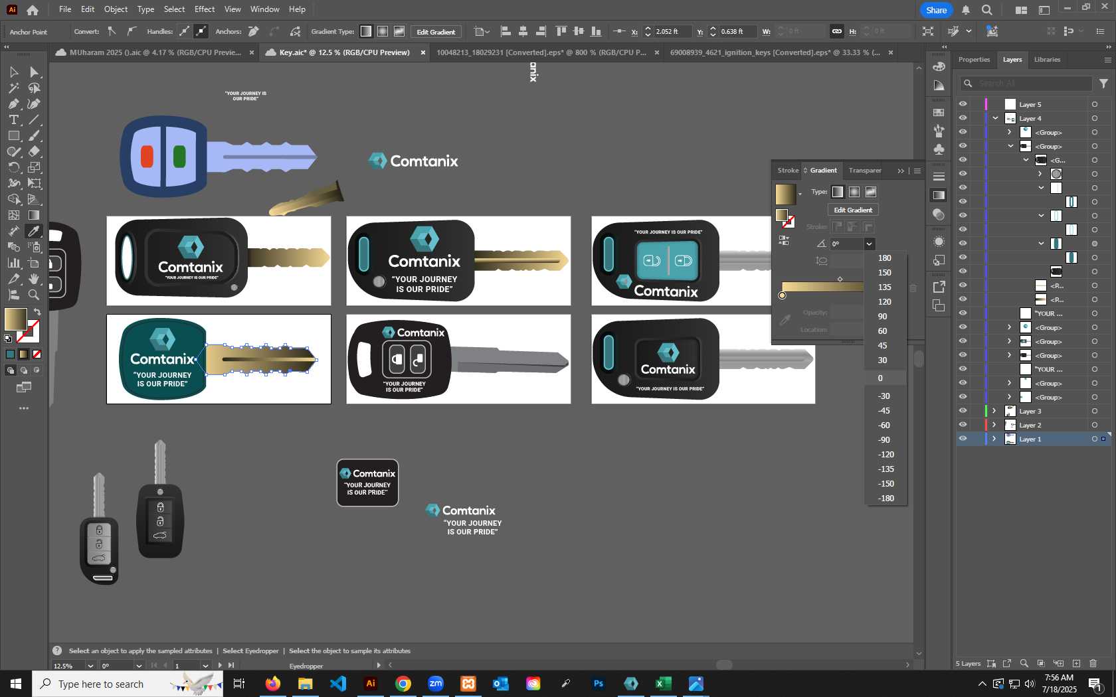Screen dimensions: 1116x697
Task: Select the Line Segment tool
Action: pyautogui.click(x=35, y=119)
